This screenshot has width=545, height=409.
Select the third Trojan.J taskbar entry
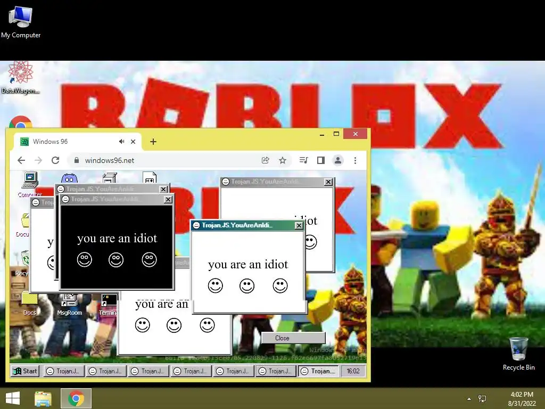(148, 371)
